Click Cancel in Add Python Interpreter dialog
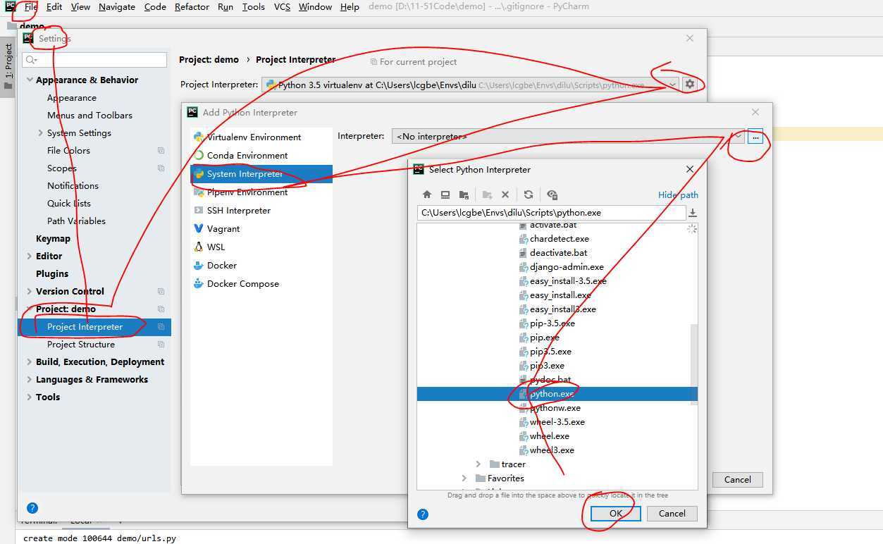Screen dimensions: 883x544 click(x=737, y=480)
